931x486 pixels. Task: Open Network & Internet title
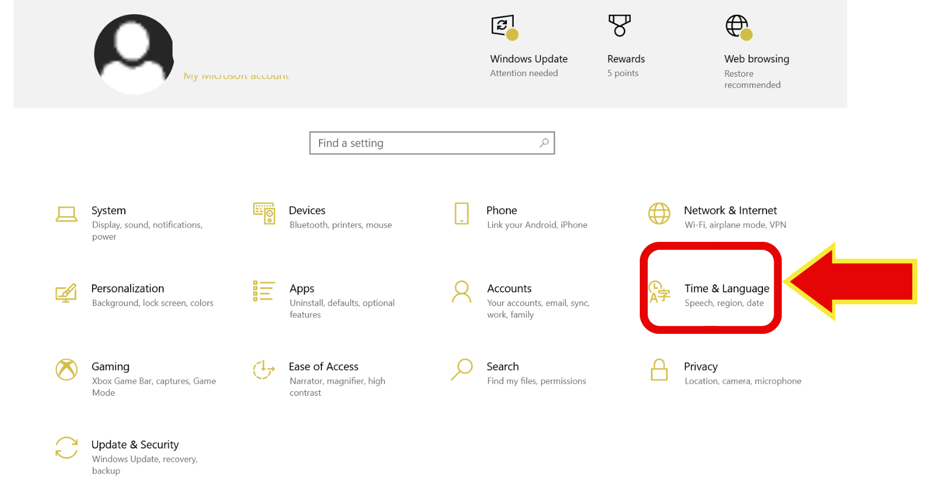(731, 211)
